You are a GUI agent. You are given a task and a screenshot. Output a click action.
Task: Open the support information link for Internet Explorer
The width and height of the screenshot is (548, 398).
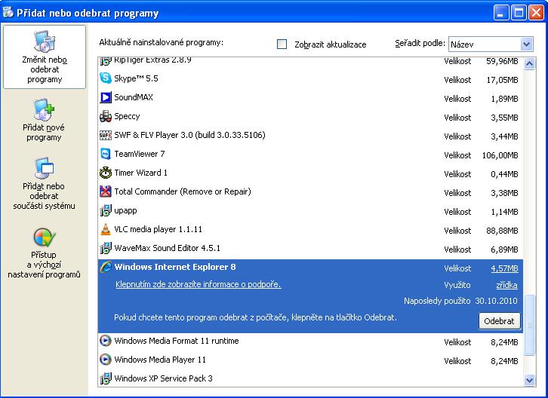tap(199, 284)
